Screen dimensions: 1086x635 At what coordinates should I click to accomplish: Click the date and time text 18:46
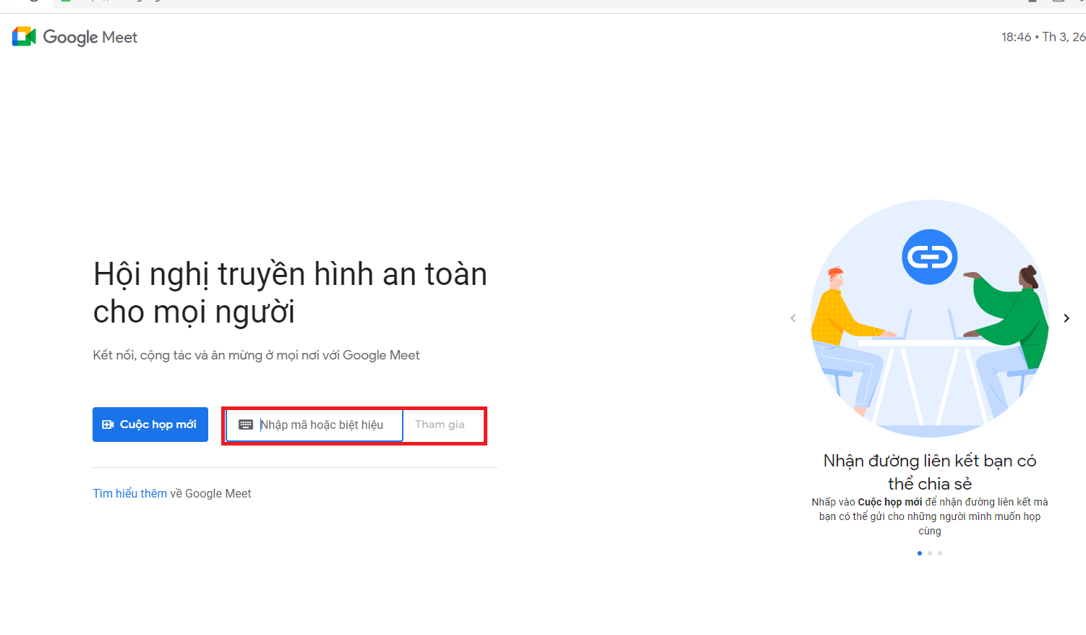coord(1043,37)
